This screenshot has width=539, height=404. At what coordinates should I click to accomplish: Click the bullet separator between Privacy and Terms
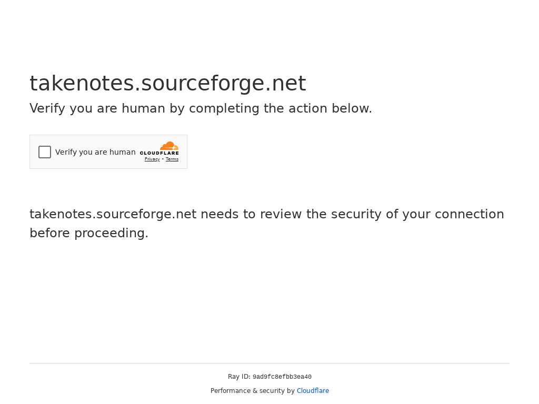click(163, 159)
